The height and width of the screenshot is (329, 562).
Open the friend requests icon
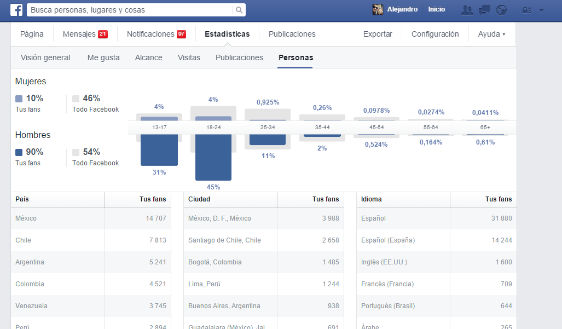[467, 10]
